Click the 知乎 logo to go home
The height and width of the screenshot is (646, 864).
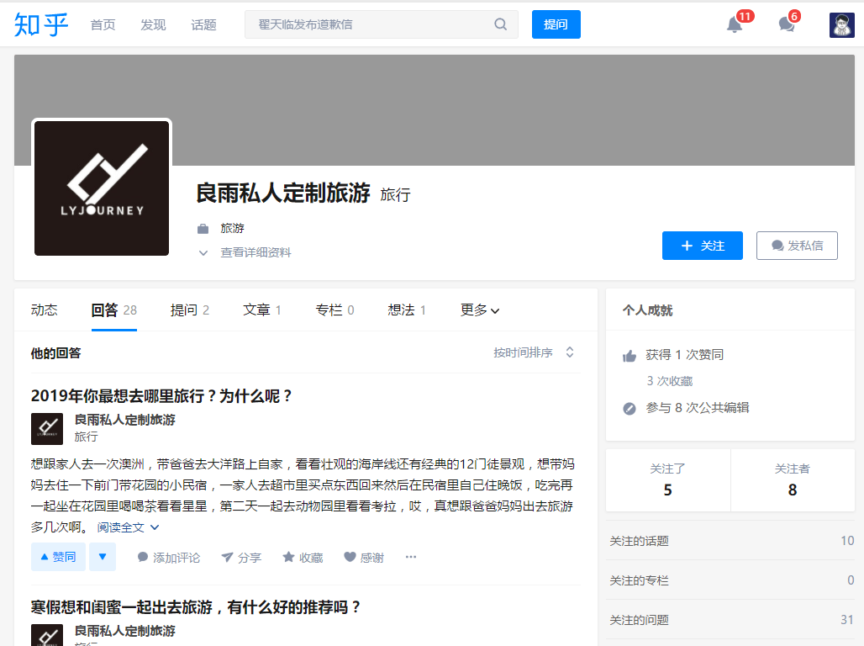[40, 24]
